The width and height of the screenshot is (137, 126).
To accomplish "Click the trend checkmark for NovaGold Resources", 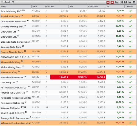I will [130, 77].
